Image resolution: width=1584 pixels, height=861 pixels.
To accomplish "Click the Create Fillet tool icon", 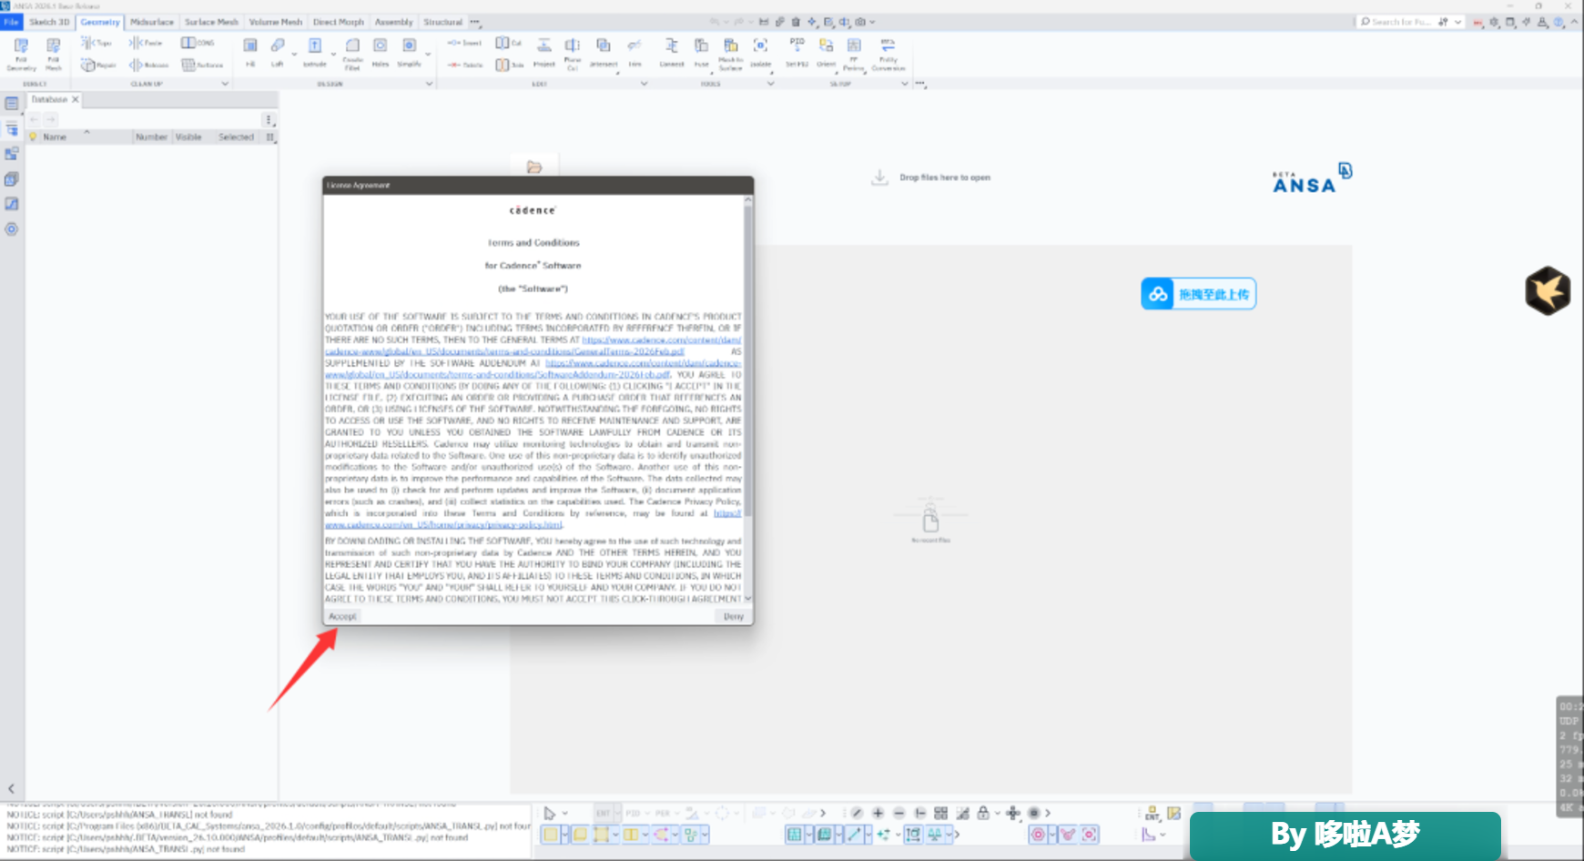I will 352,46.
